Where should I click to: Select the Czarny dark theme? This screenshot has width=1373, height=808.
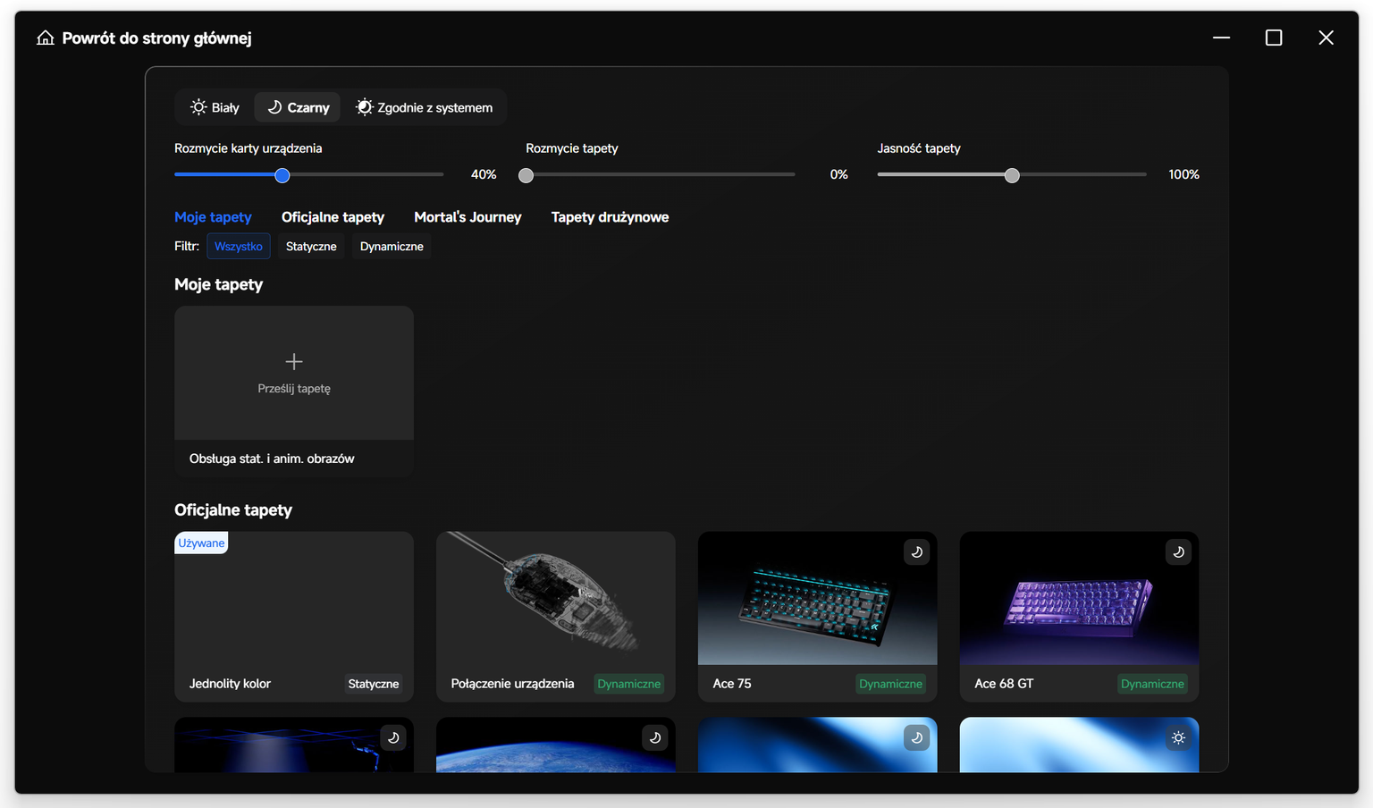[x=298, y=107]
